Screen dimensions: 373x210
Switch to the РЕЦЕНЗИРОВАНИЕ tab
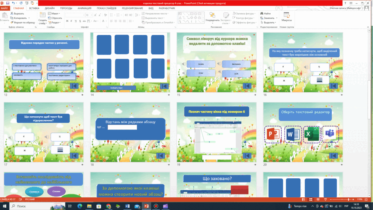pyautogui.click(x=132, y=8)
